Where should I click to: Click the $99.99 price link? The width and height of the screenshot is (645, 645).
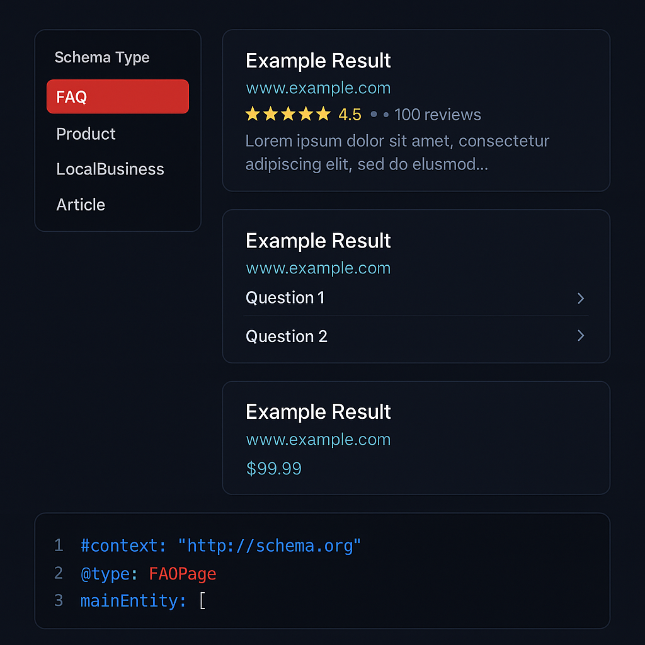(x=274, y=469)
